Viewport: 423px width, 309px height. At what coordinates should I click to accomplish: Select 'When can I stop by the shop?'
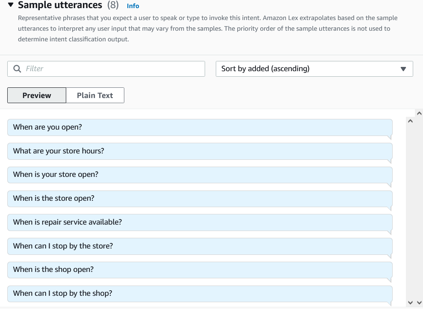pyautogui.click(x=200, y=294)
